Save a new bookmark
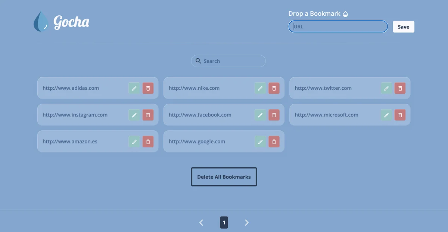 pos(403,27)
